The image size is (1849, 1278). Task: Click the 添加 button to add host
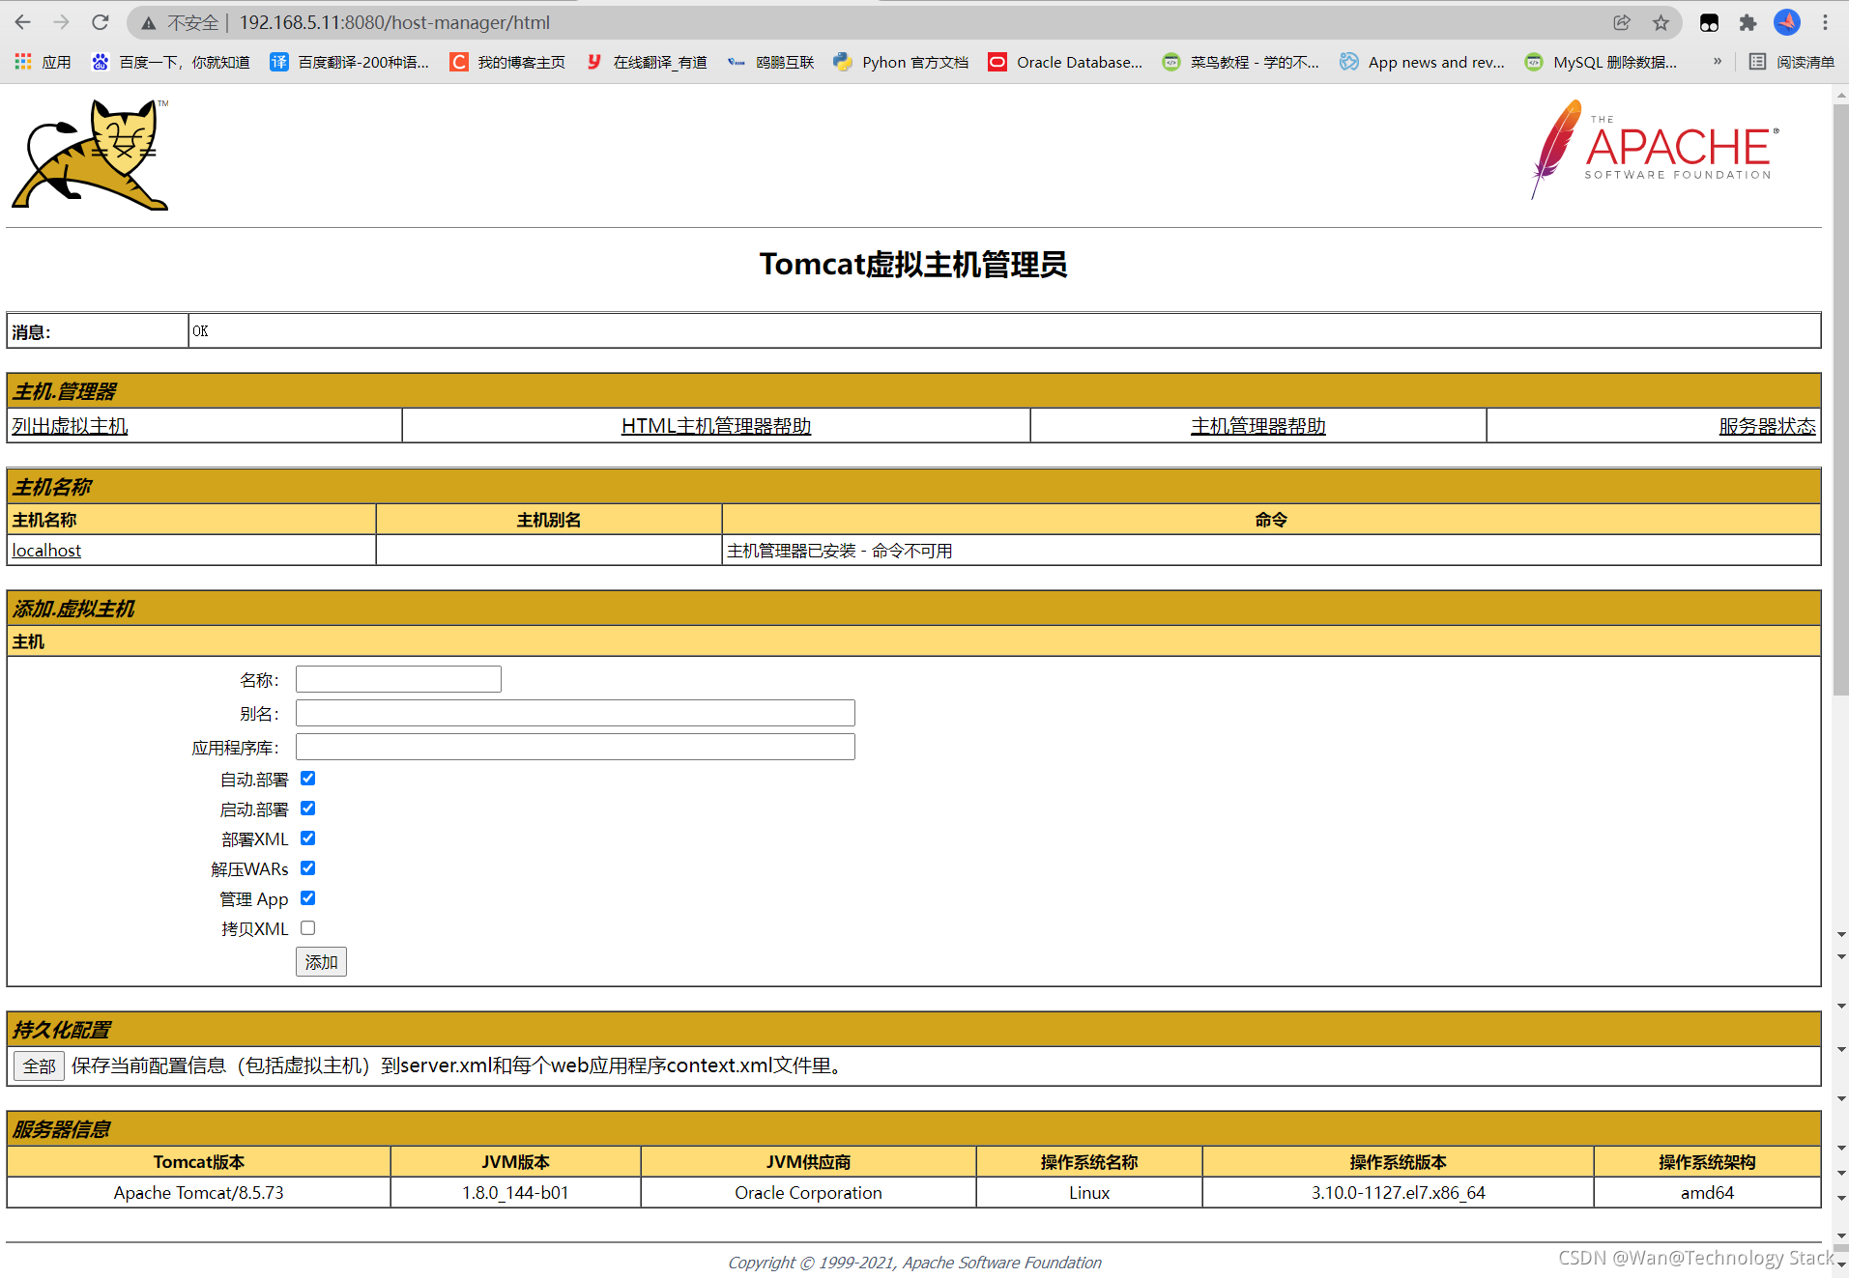pyautogui.click(x=321, y=962)
